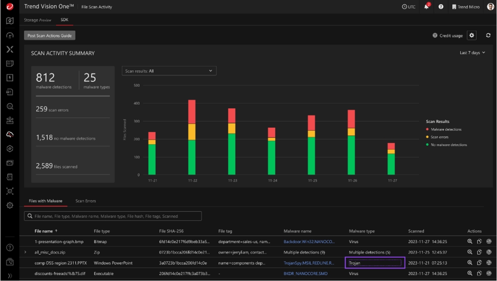Sort by the File name column header

pyautogui.click(x=44, y=231)
